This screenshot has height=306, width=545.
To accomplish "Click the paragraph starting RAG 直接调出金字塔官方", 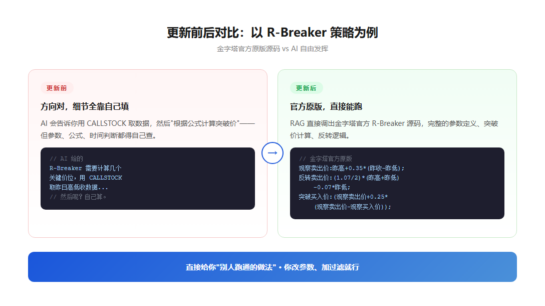I will [394, 129].
